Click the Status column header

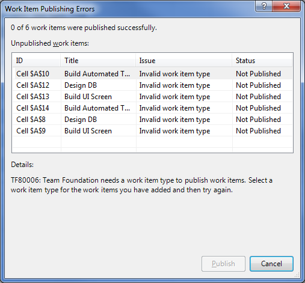click(x=262, y=61)
